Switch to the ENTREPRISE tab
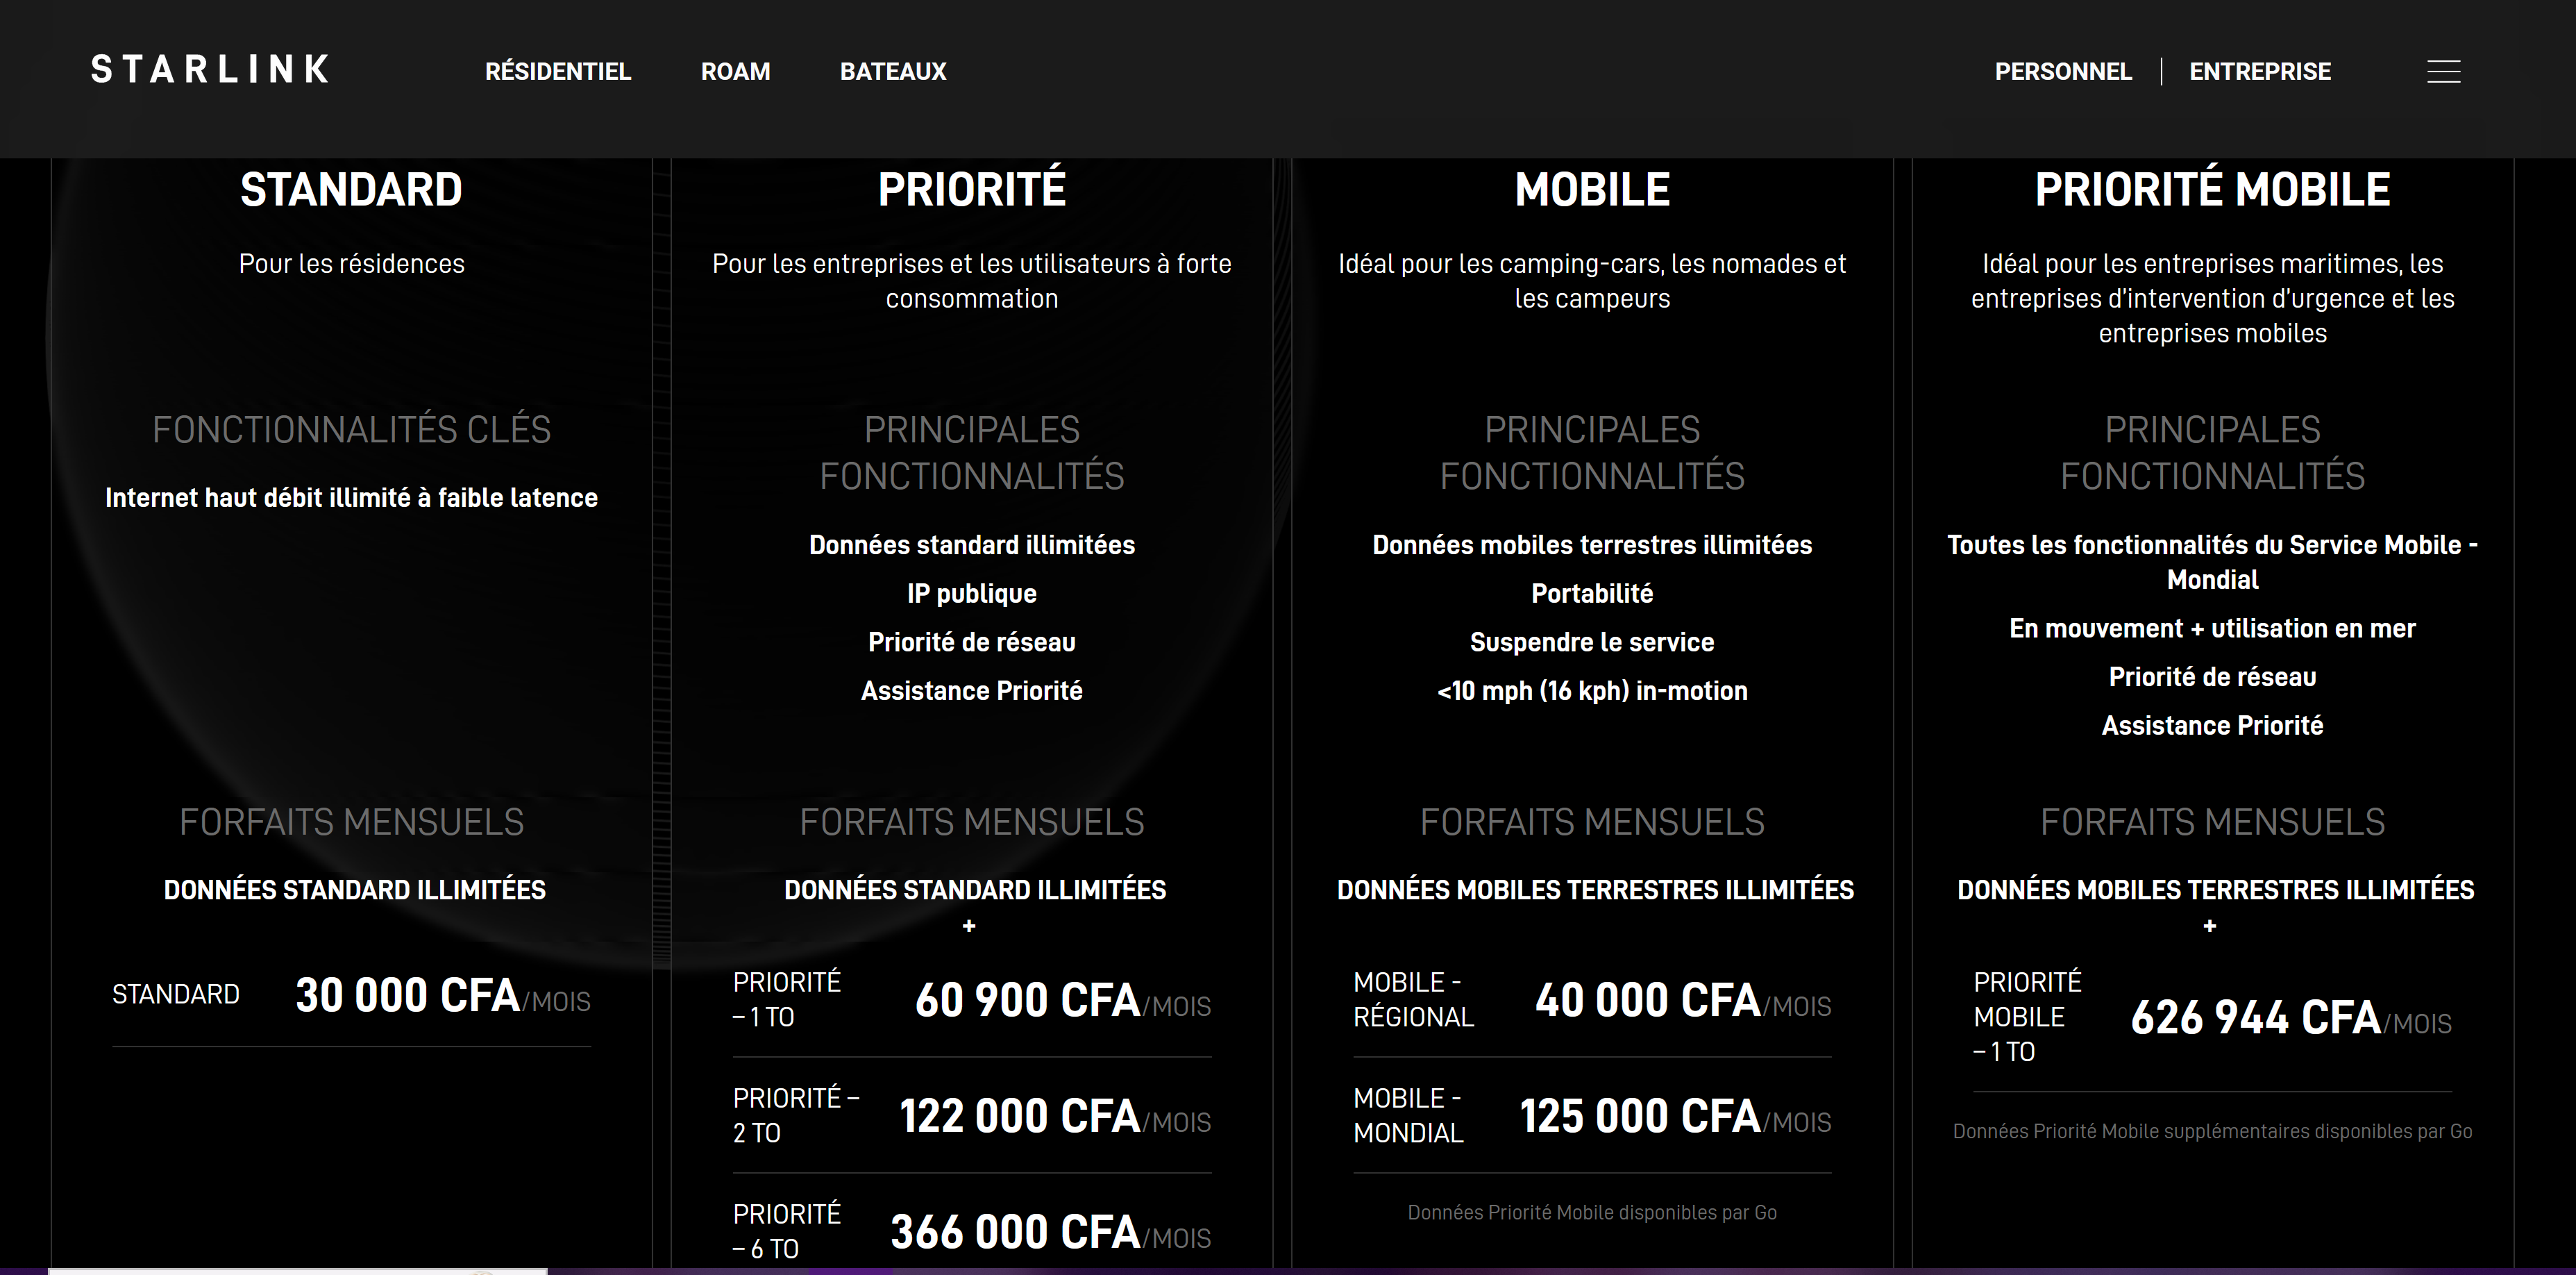This screenshot has height=1275, width=2576. click(2260, 72)
